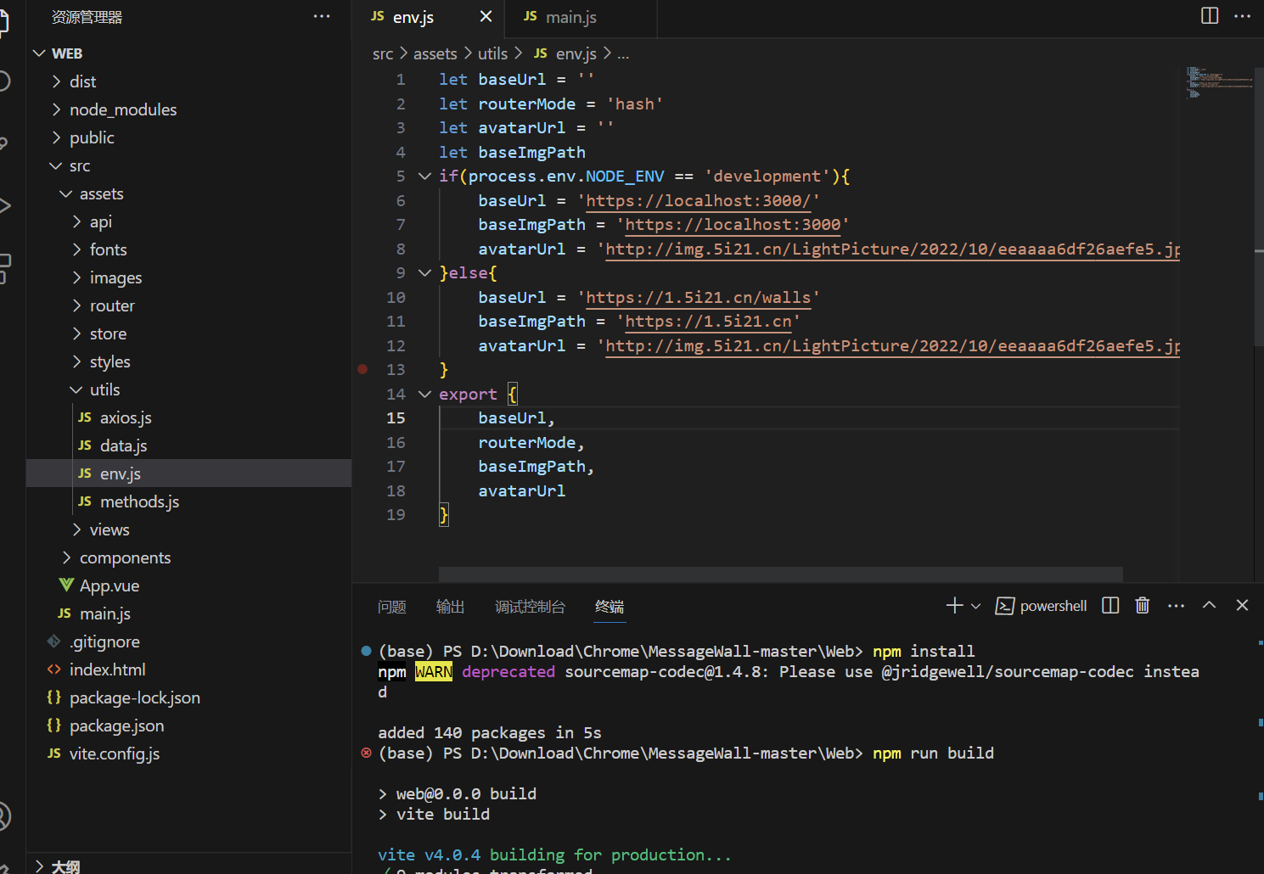Open the 1.5i21.cn/walls URL on line 10
Image resolution: width=1264 pixels, height=874 pixels.
pos(698,298)
